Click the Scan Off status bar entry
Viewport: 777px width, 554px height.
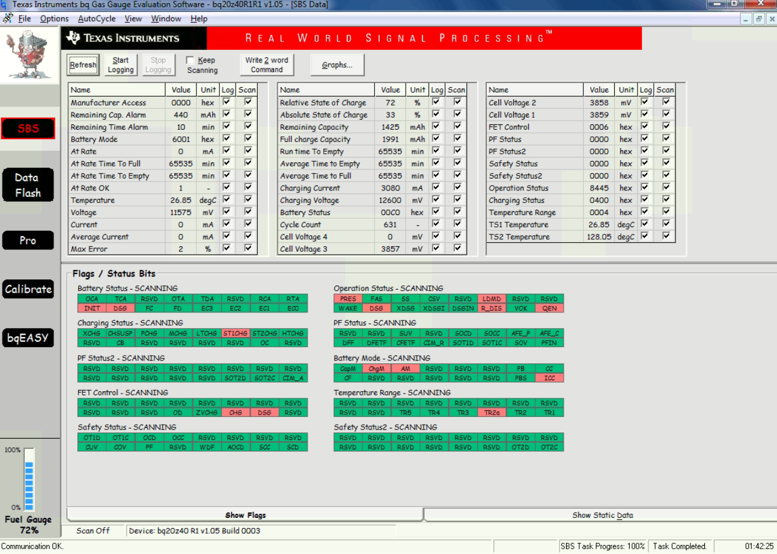click(x=94, y=531)
